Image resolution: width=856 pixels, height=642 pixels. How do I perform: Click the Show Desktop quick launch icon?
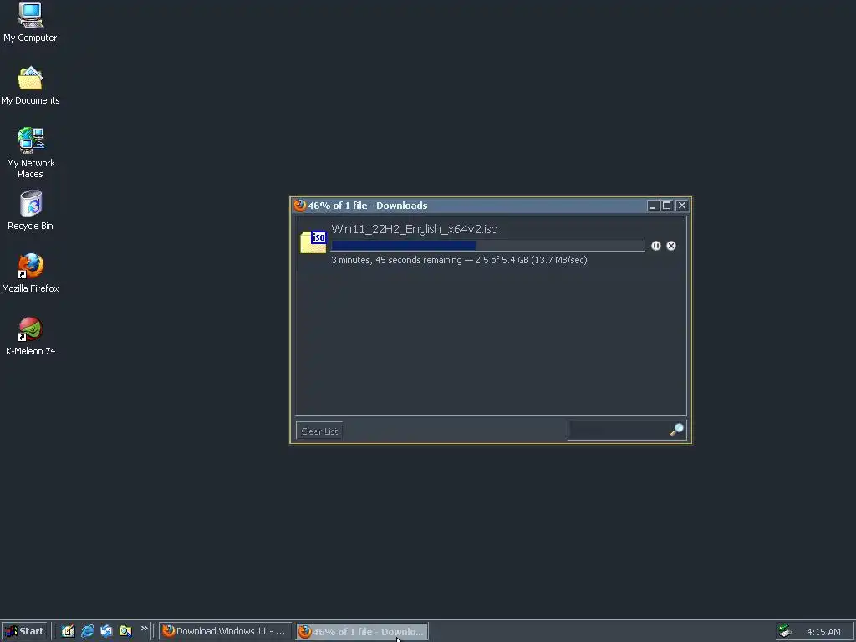[x=68, y=631]
